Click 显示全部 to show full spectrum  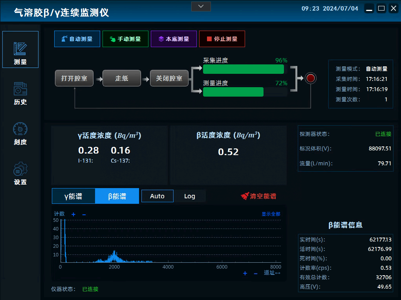pyautogui.click(x=271, y=214)
